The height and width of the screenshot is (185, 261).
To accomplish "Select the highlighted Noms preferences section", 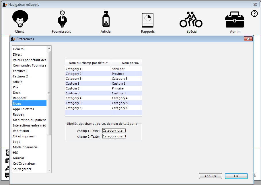I will point(29,104).
